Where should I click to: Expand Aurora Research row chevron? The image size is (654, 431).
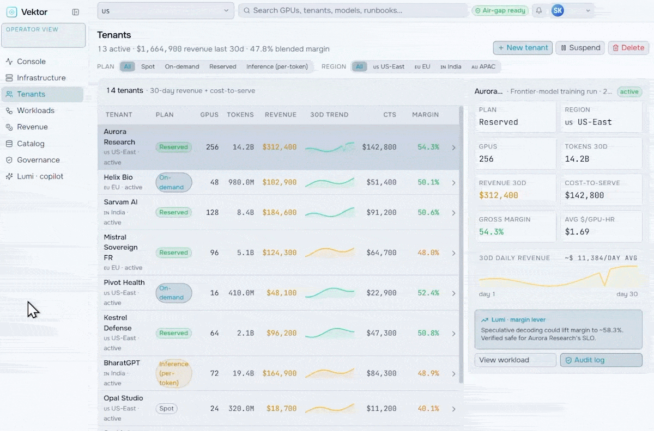click(453, 147)
